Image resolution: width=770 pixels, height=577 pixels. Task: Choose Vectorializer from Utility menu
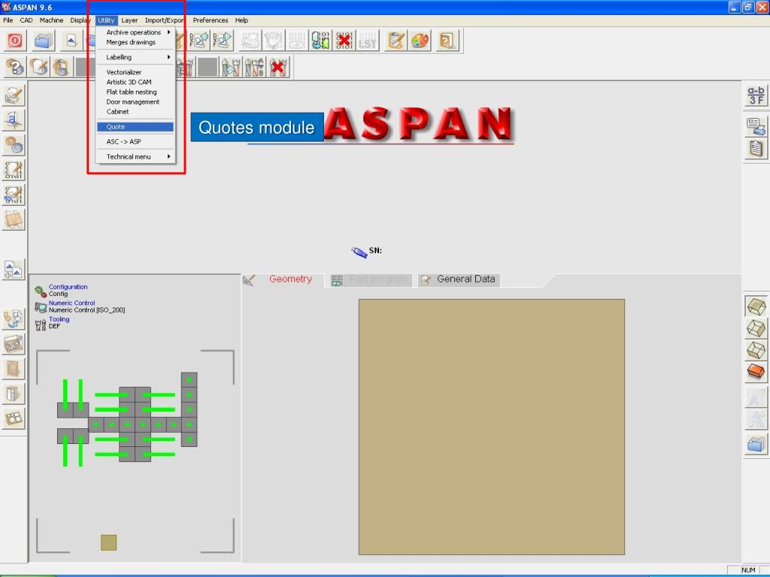[135, 72]
